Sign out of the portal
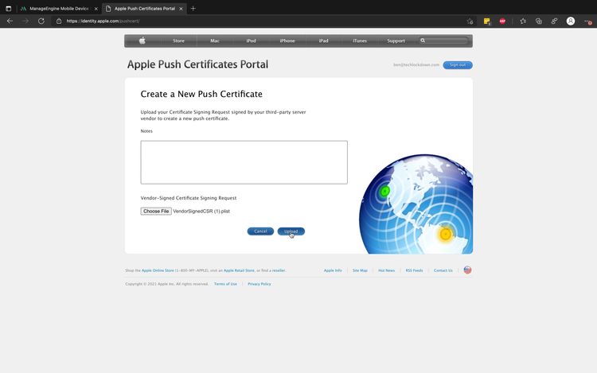 [x=458, y=65]
